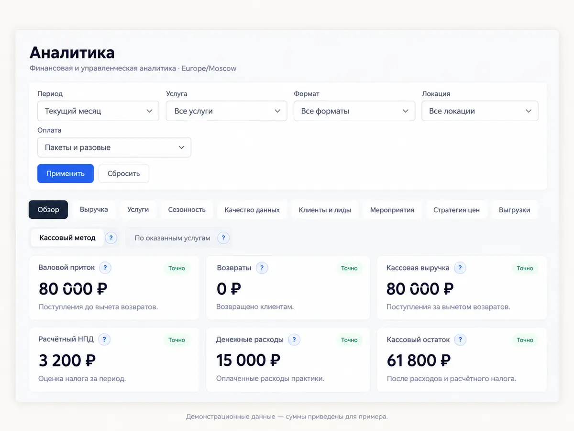Viewport: 574px width, 431px height.
Task: Go to Клиенты и лиды tab
Action: (x=325, y=210)
